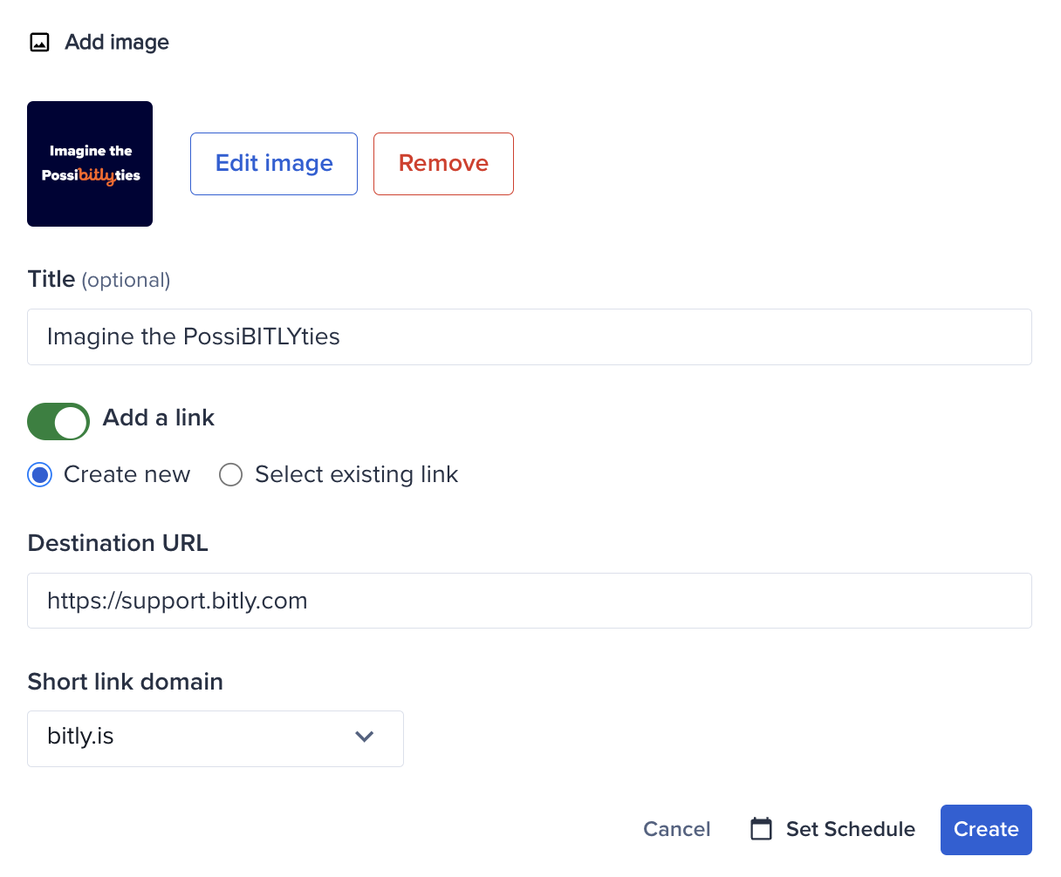Image resolution: width=1061 pixels, height=877 pixels.
Task: Click the Set Schedule label
Action: coord(851,829)
